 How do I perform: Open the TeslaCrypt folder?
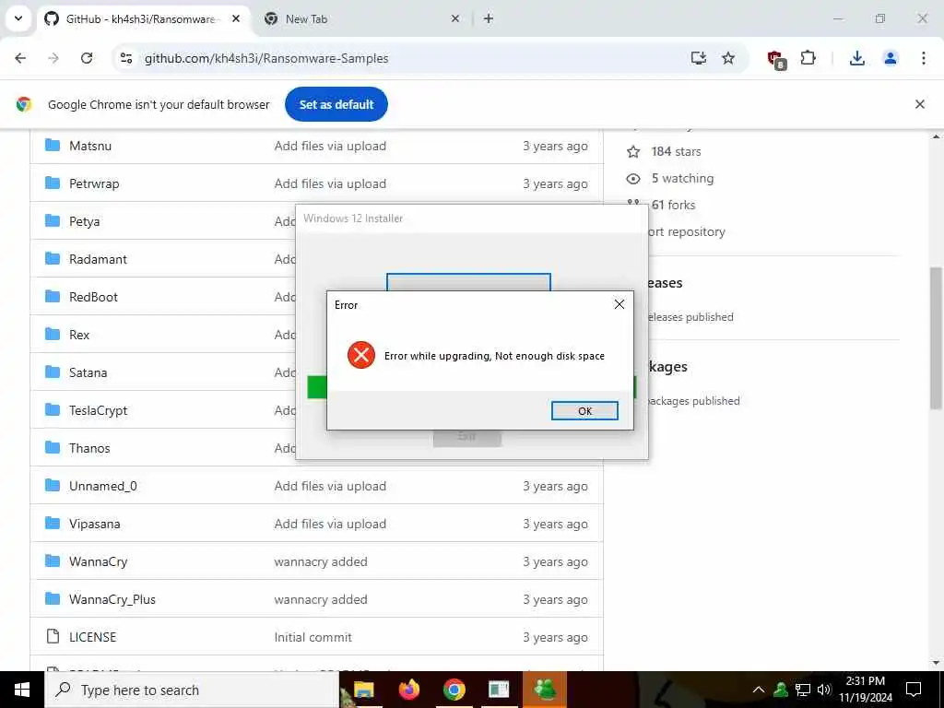[x=98, y=410]
